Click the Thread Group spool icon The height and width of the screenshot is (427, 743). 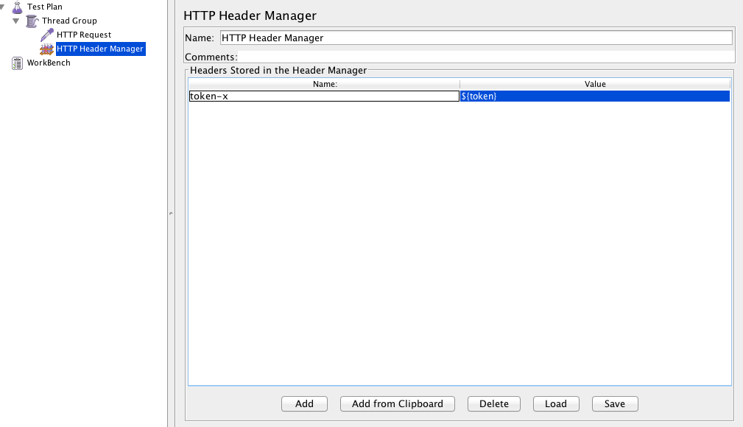pyautogui.click(x=32, y=21)
